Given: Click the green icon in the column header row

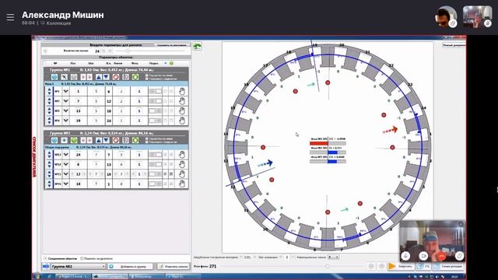Looking at the screenshot, I should pyautogui.click(x=171, y=64).
